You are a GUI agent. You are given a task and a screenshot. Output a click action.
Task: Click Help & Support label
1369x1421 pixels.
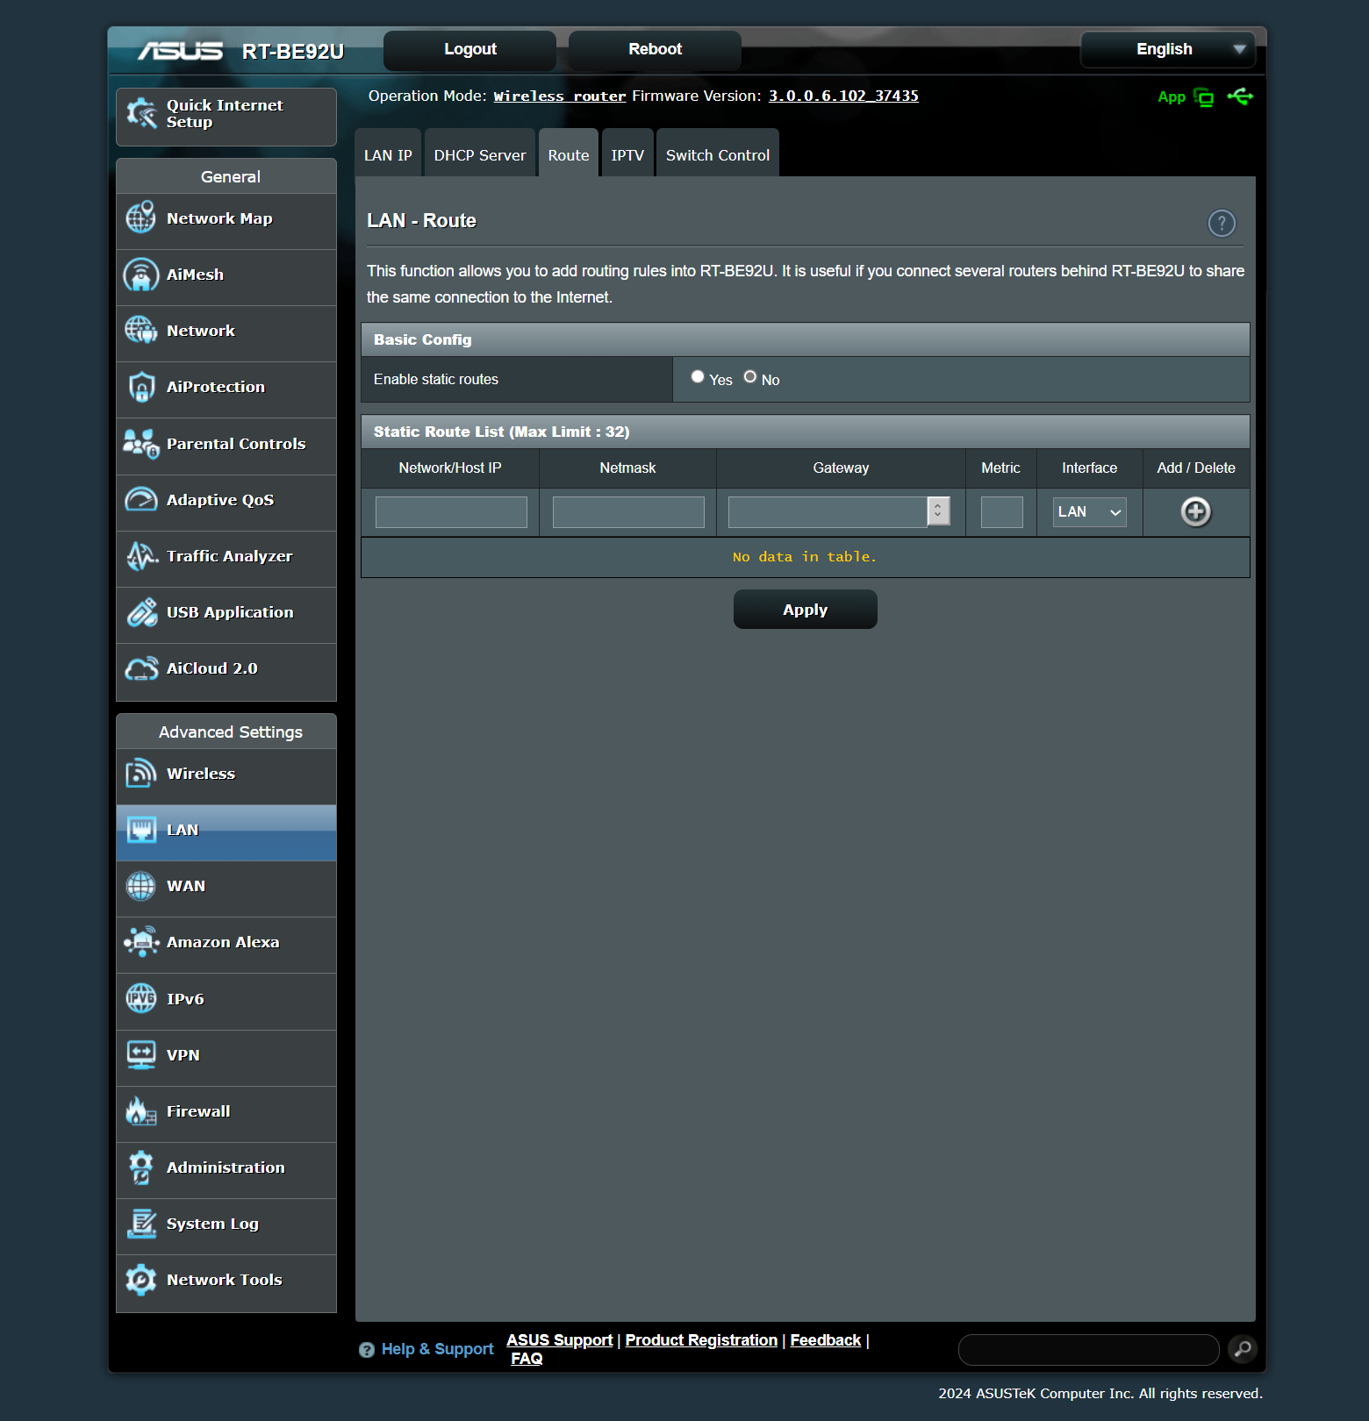click(437, 1349)
